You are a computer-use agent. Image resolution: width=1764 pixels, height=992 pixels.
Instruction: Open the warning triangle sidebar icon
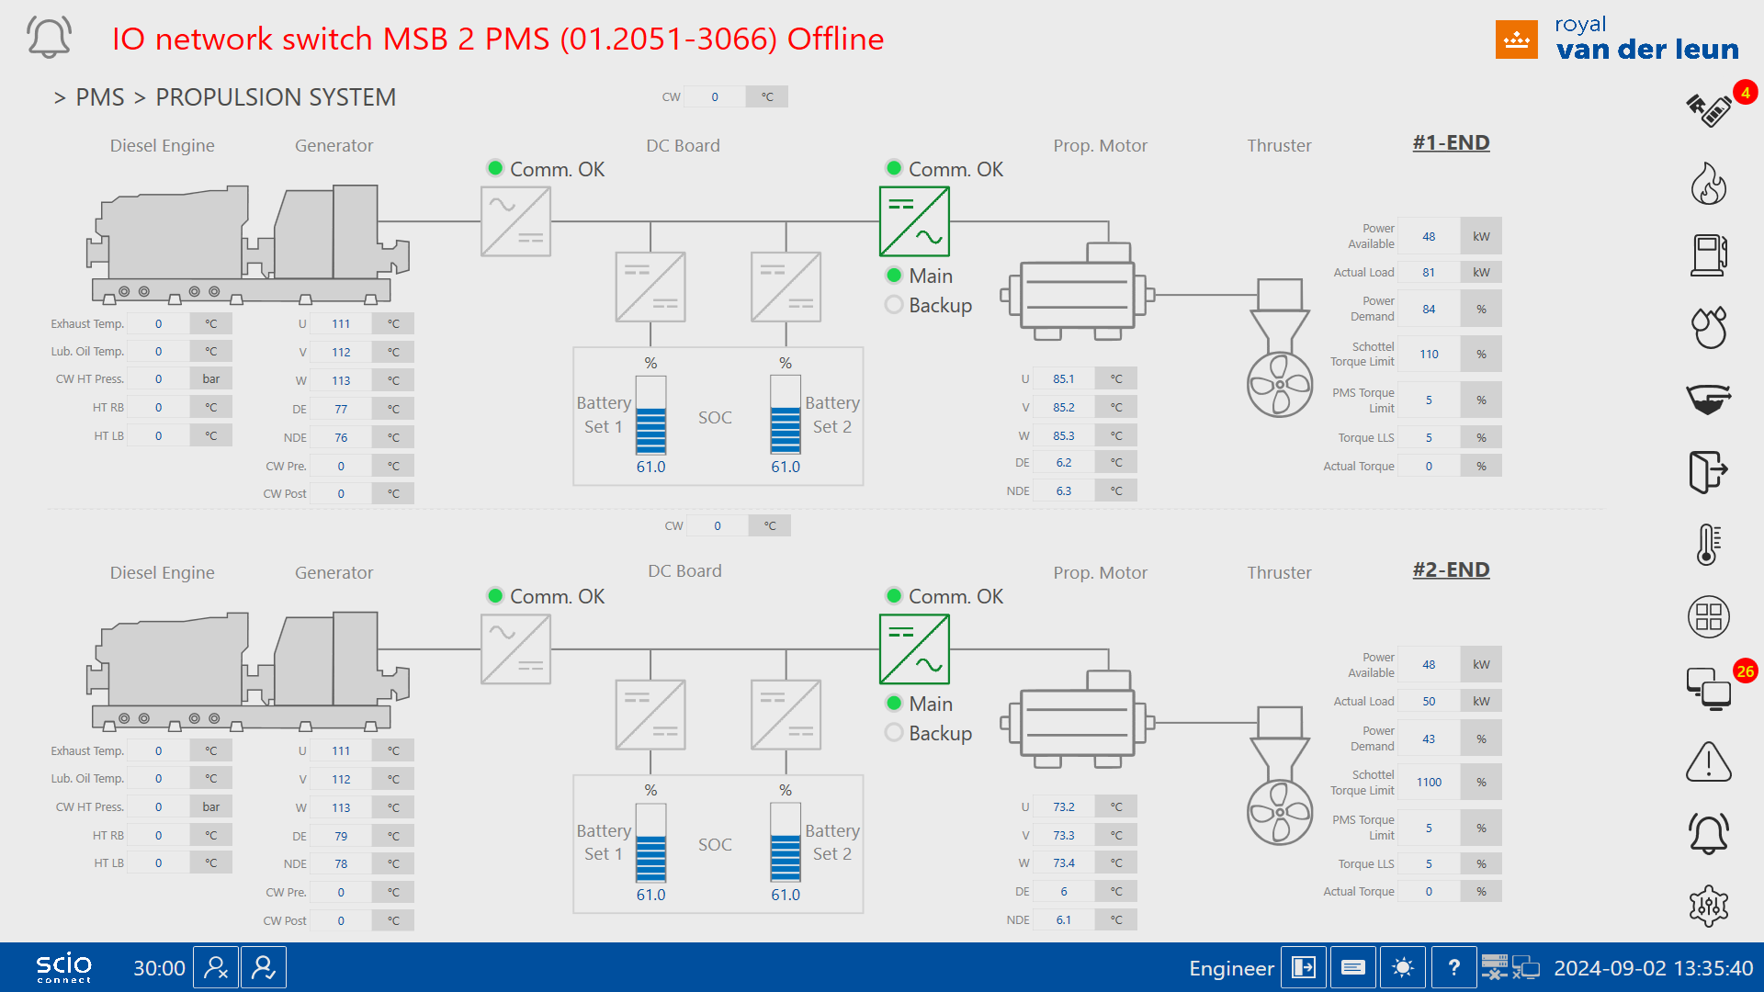click(x=1708, y=761)
